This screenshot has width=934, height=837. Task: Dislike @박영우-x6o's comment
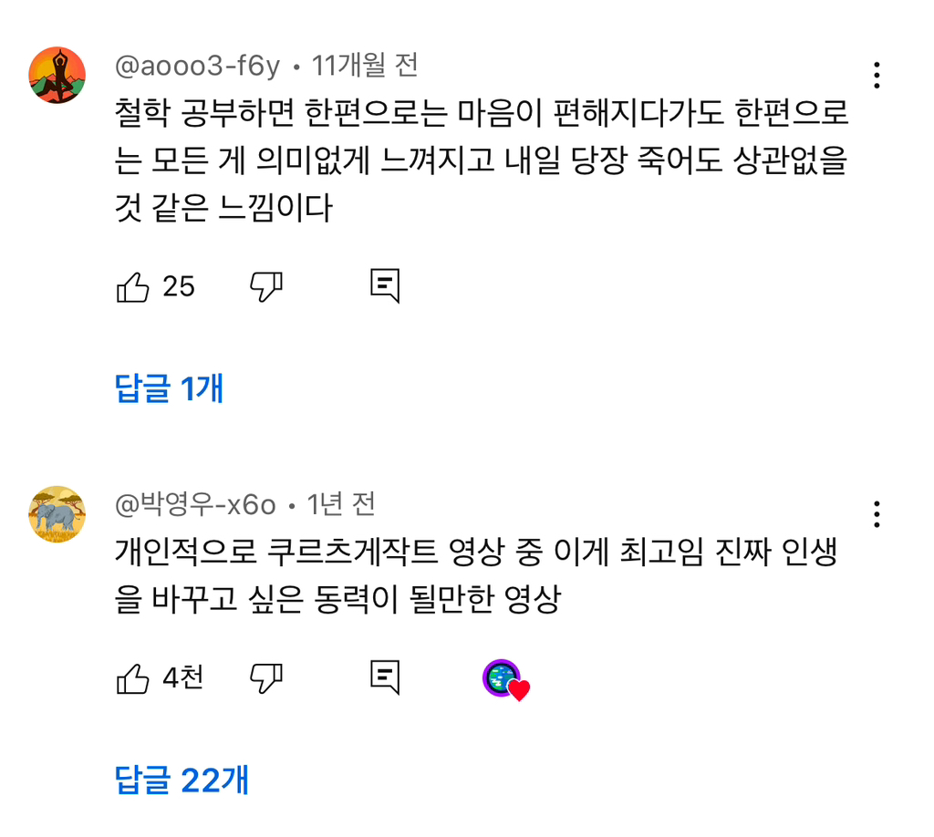pyautogui.click(x=265, y=677)
